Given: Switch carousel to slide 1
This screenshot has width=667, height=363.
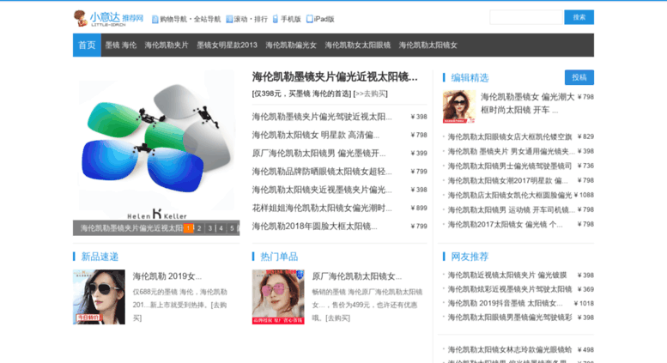Looking at the screenshot, I should coord(188,228).
